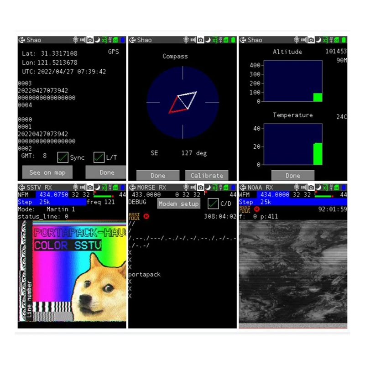Tap the microphone icon in MORSE RX title bar

click(186, 188)
